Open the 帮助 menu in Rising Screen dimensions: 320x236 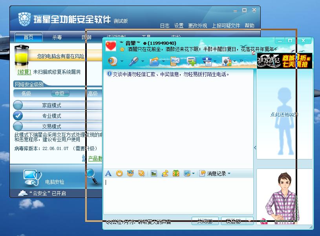(x=250, y=26)
